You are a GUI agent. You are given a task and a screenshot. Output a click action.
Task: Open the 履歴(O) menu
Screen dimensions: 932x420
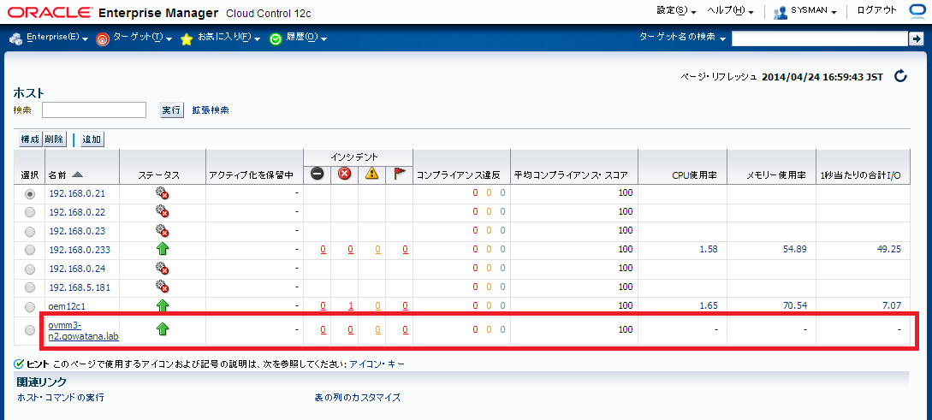[306, 38]
